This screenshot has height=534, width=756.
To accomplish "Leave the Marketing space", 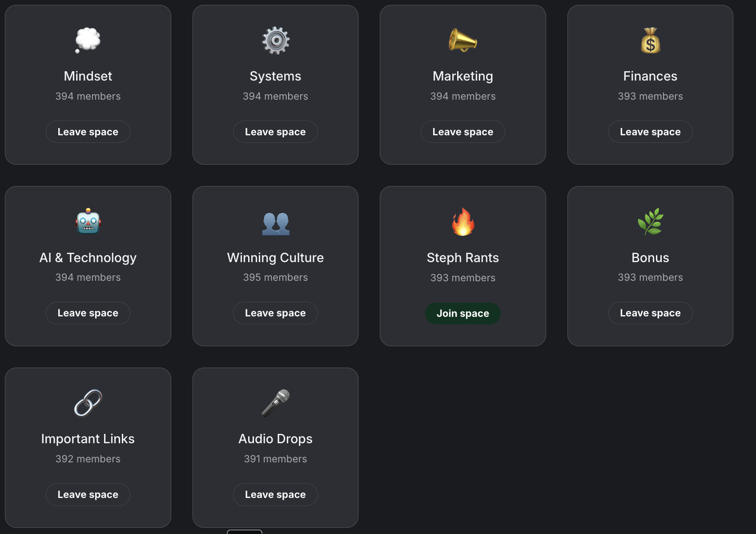I will pyautogui.click(x=463, y=132).
